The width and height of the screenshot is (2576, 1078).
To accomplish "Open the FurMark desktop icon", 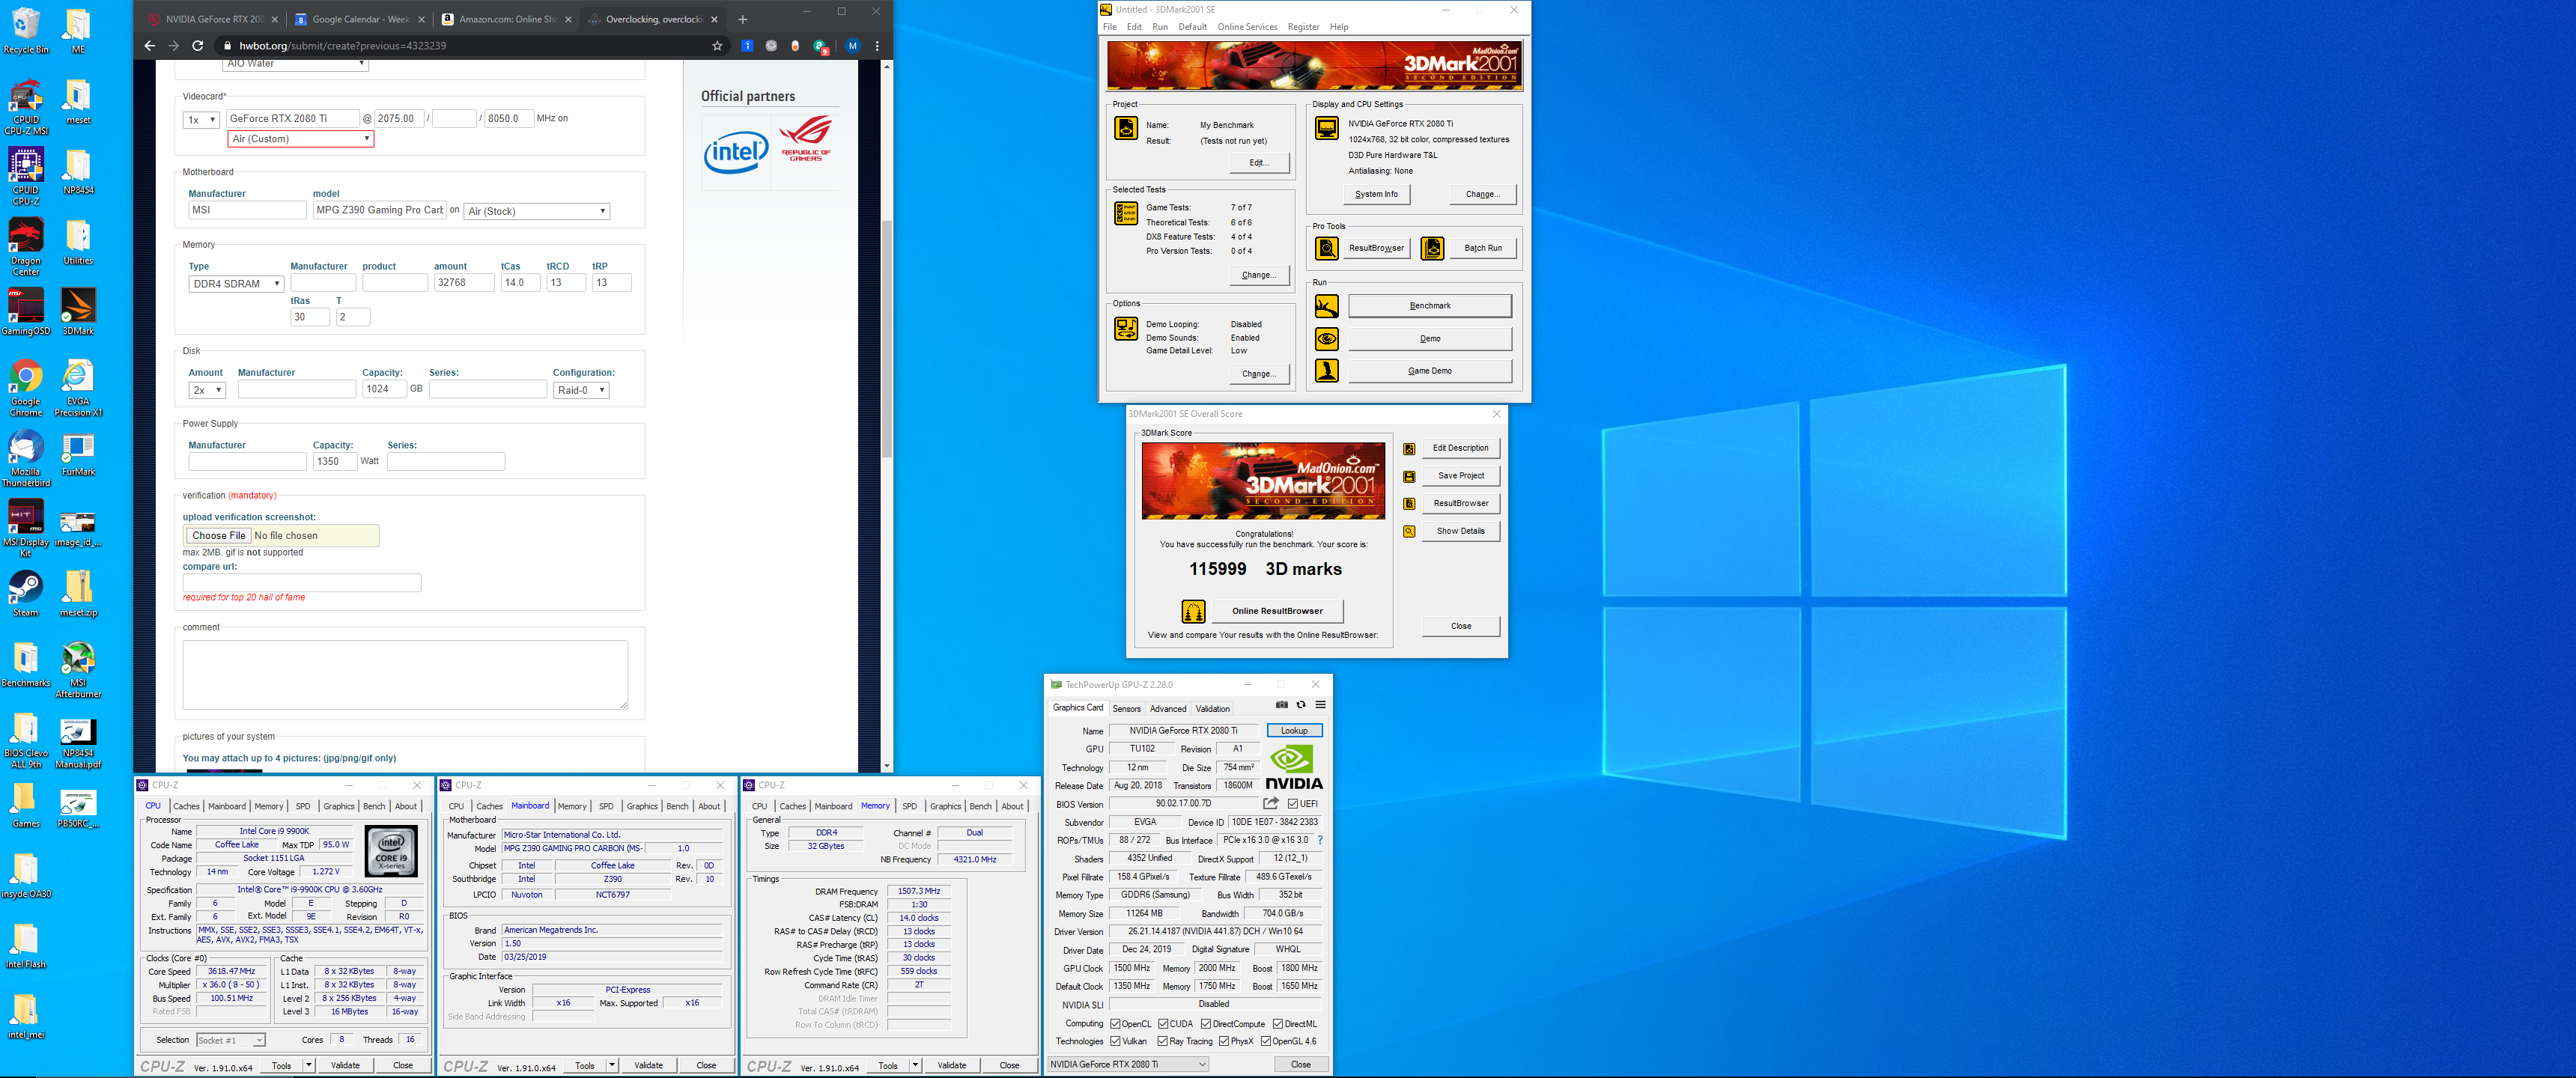I will (78, 454).
